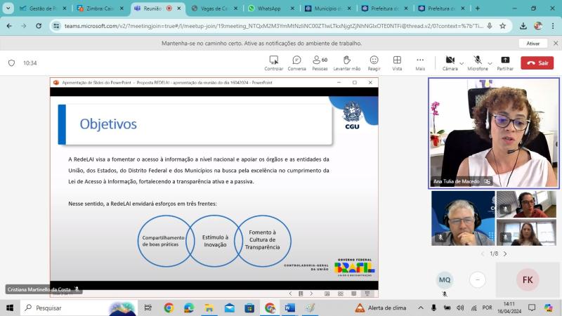Open Word from the taskbar
This screenshot has width=562, height=316.
tap(289, 308)
